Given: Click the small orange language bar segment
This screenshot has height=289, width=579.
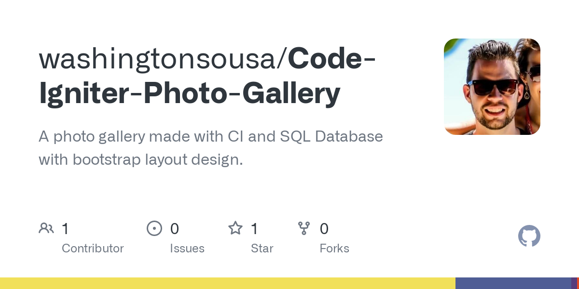Looking at the screenshot, I should 578,283.
